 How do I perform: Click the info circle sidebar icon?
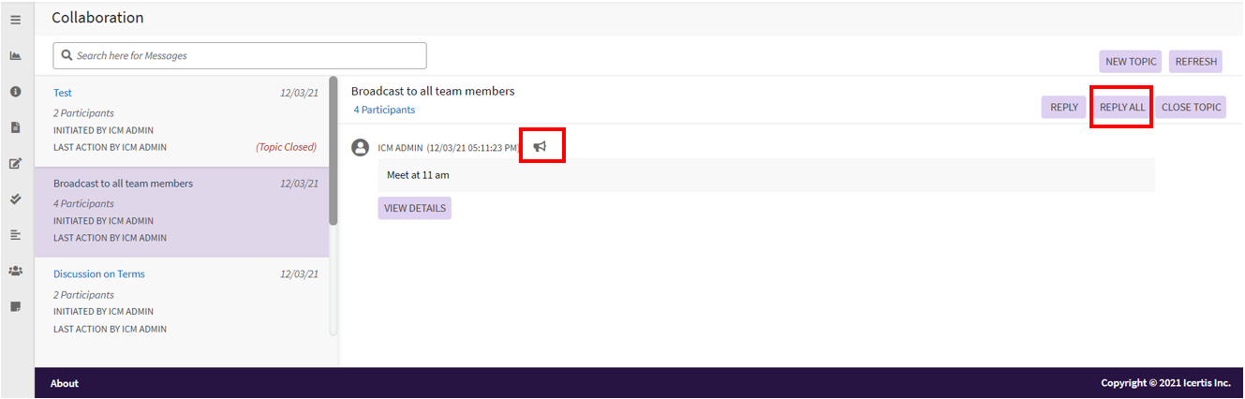click(x=15, y=92)
